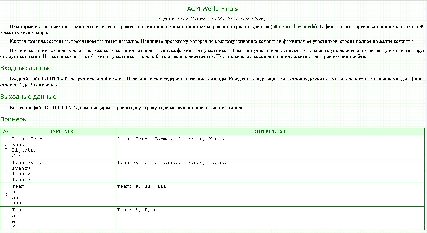Image resolution: width=427 pixels, height=233 pixels.
Task: Click 'B' in fourth input cell
Action: coord(14,227)
